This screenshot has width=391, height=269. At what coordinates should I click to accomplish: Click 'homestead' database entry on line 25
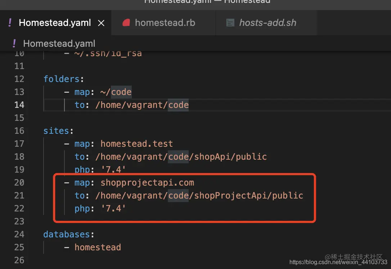(x=98, y=247)
